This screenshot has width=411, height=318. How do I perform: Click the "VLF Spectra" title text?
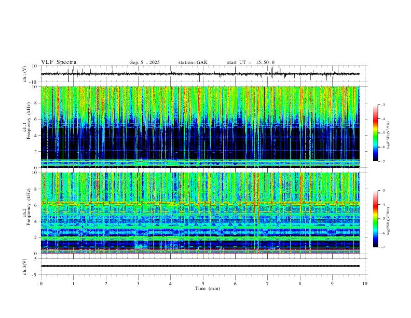click(59, 62)
